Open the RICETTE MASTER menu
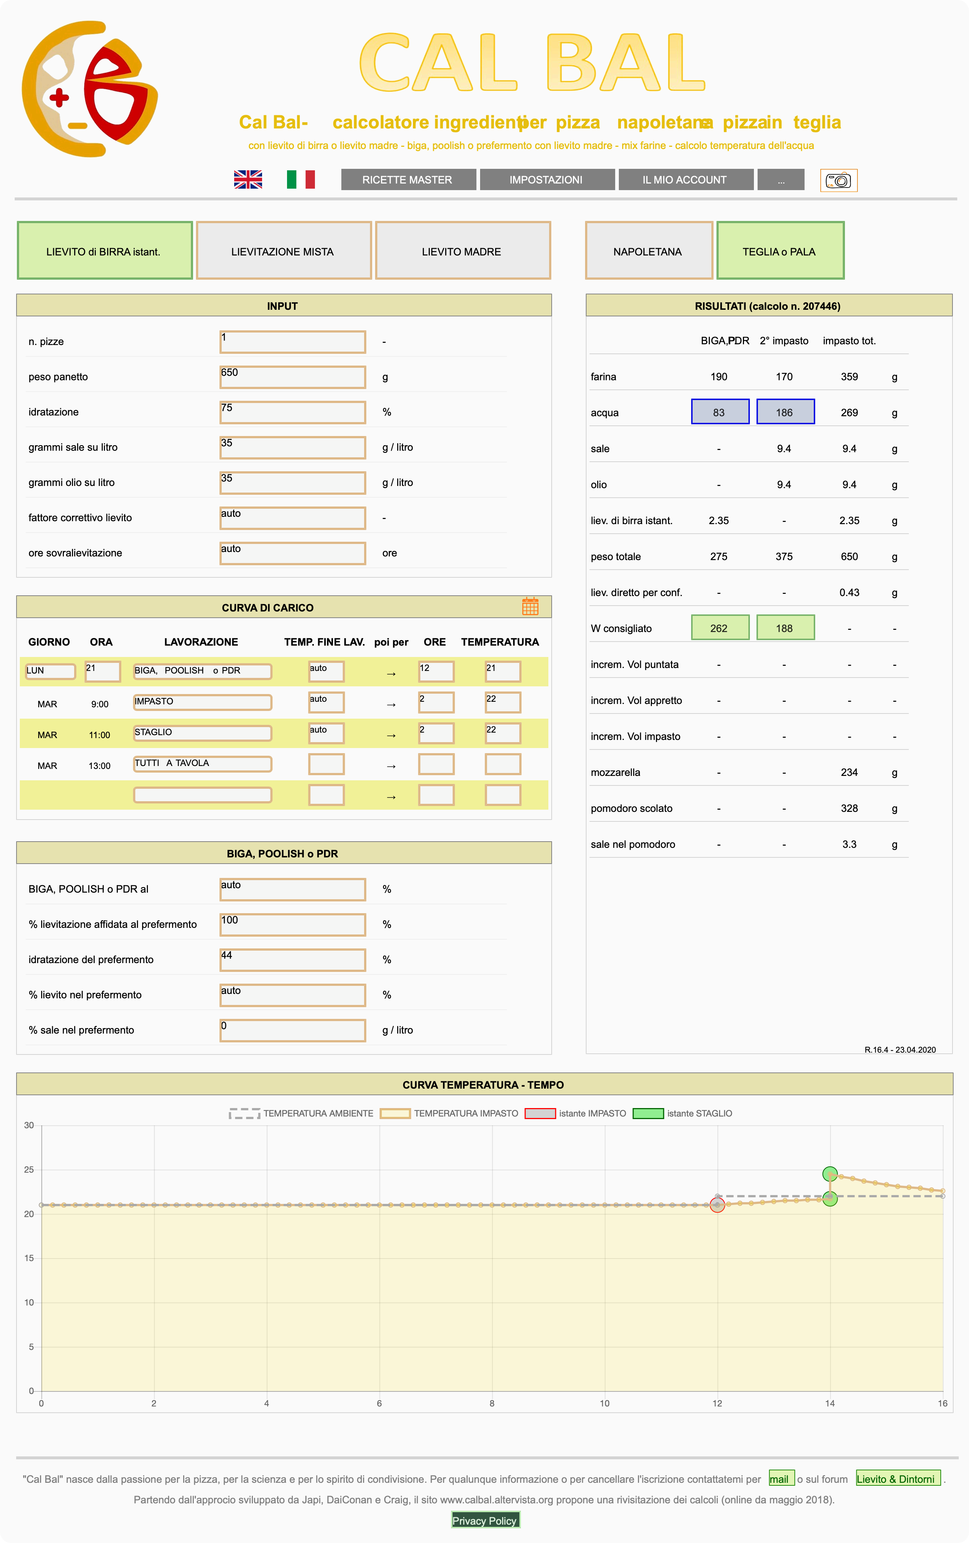This screenshot has height=1543, width=969. click(x=408, y=179)
